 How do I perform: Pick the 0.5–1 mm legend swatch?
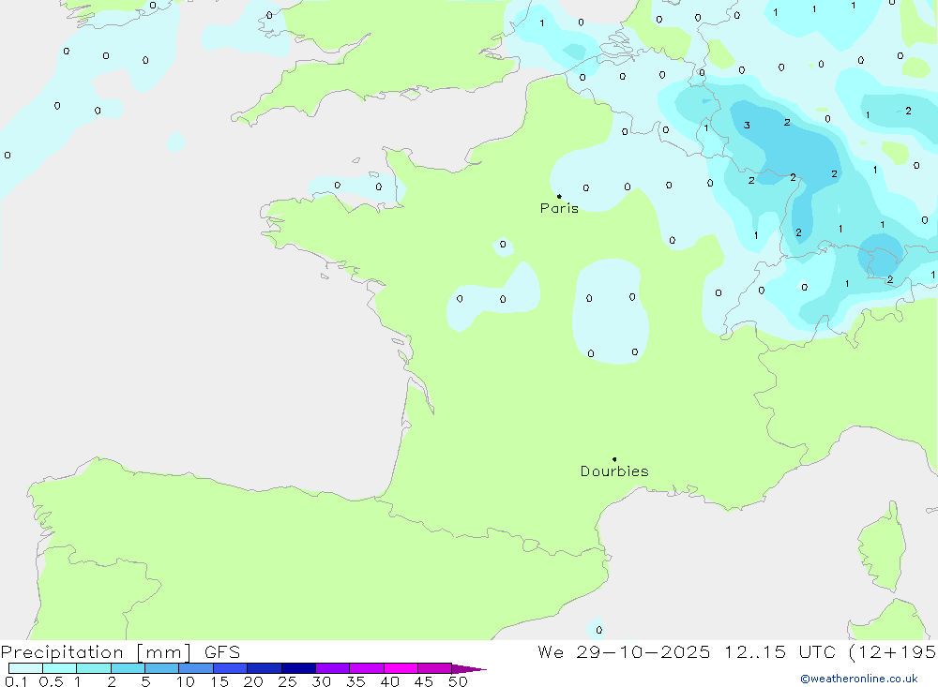point(60,668)
